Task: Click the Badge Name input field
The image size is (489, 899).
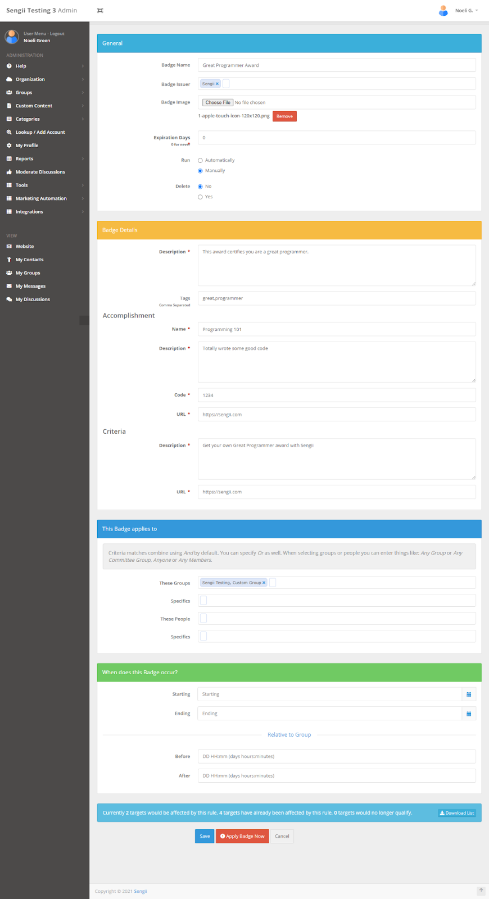Action: tap(337, 65)
